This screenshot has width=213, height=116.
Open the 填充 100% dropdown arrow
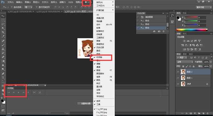[x=211, y=66]
